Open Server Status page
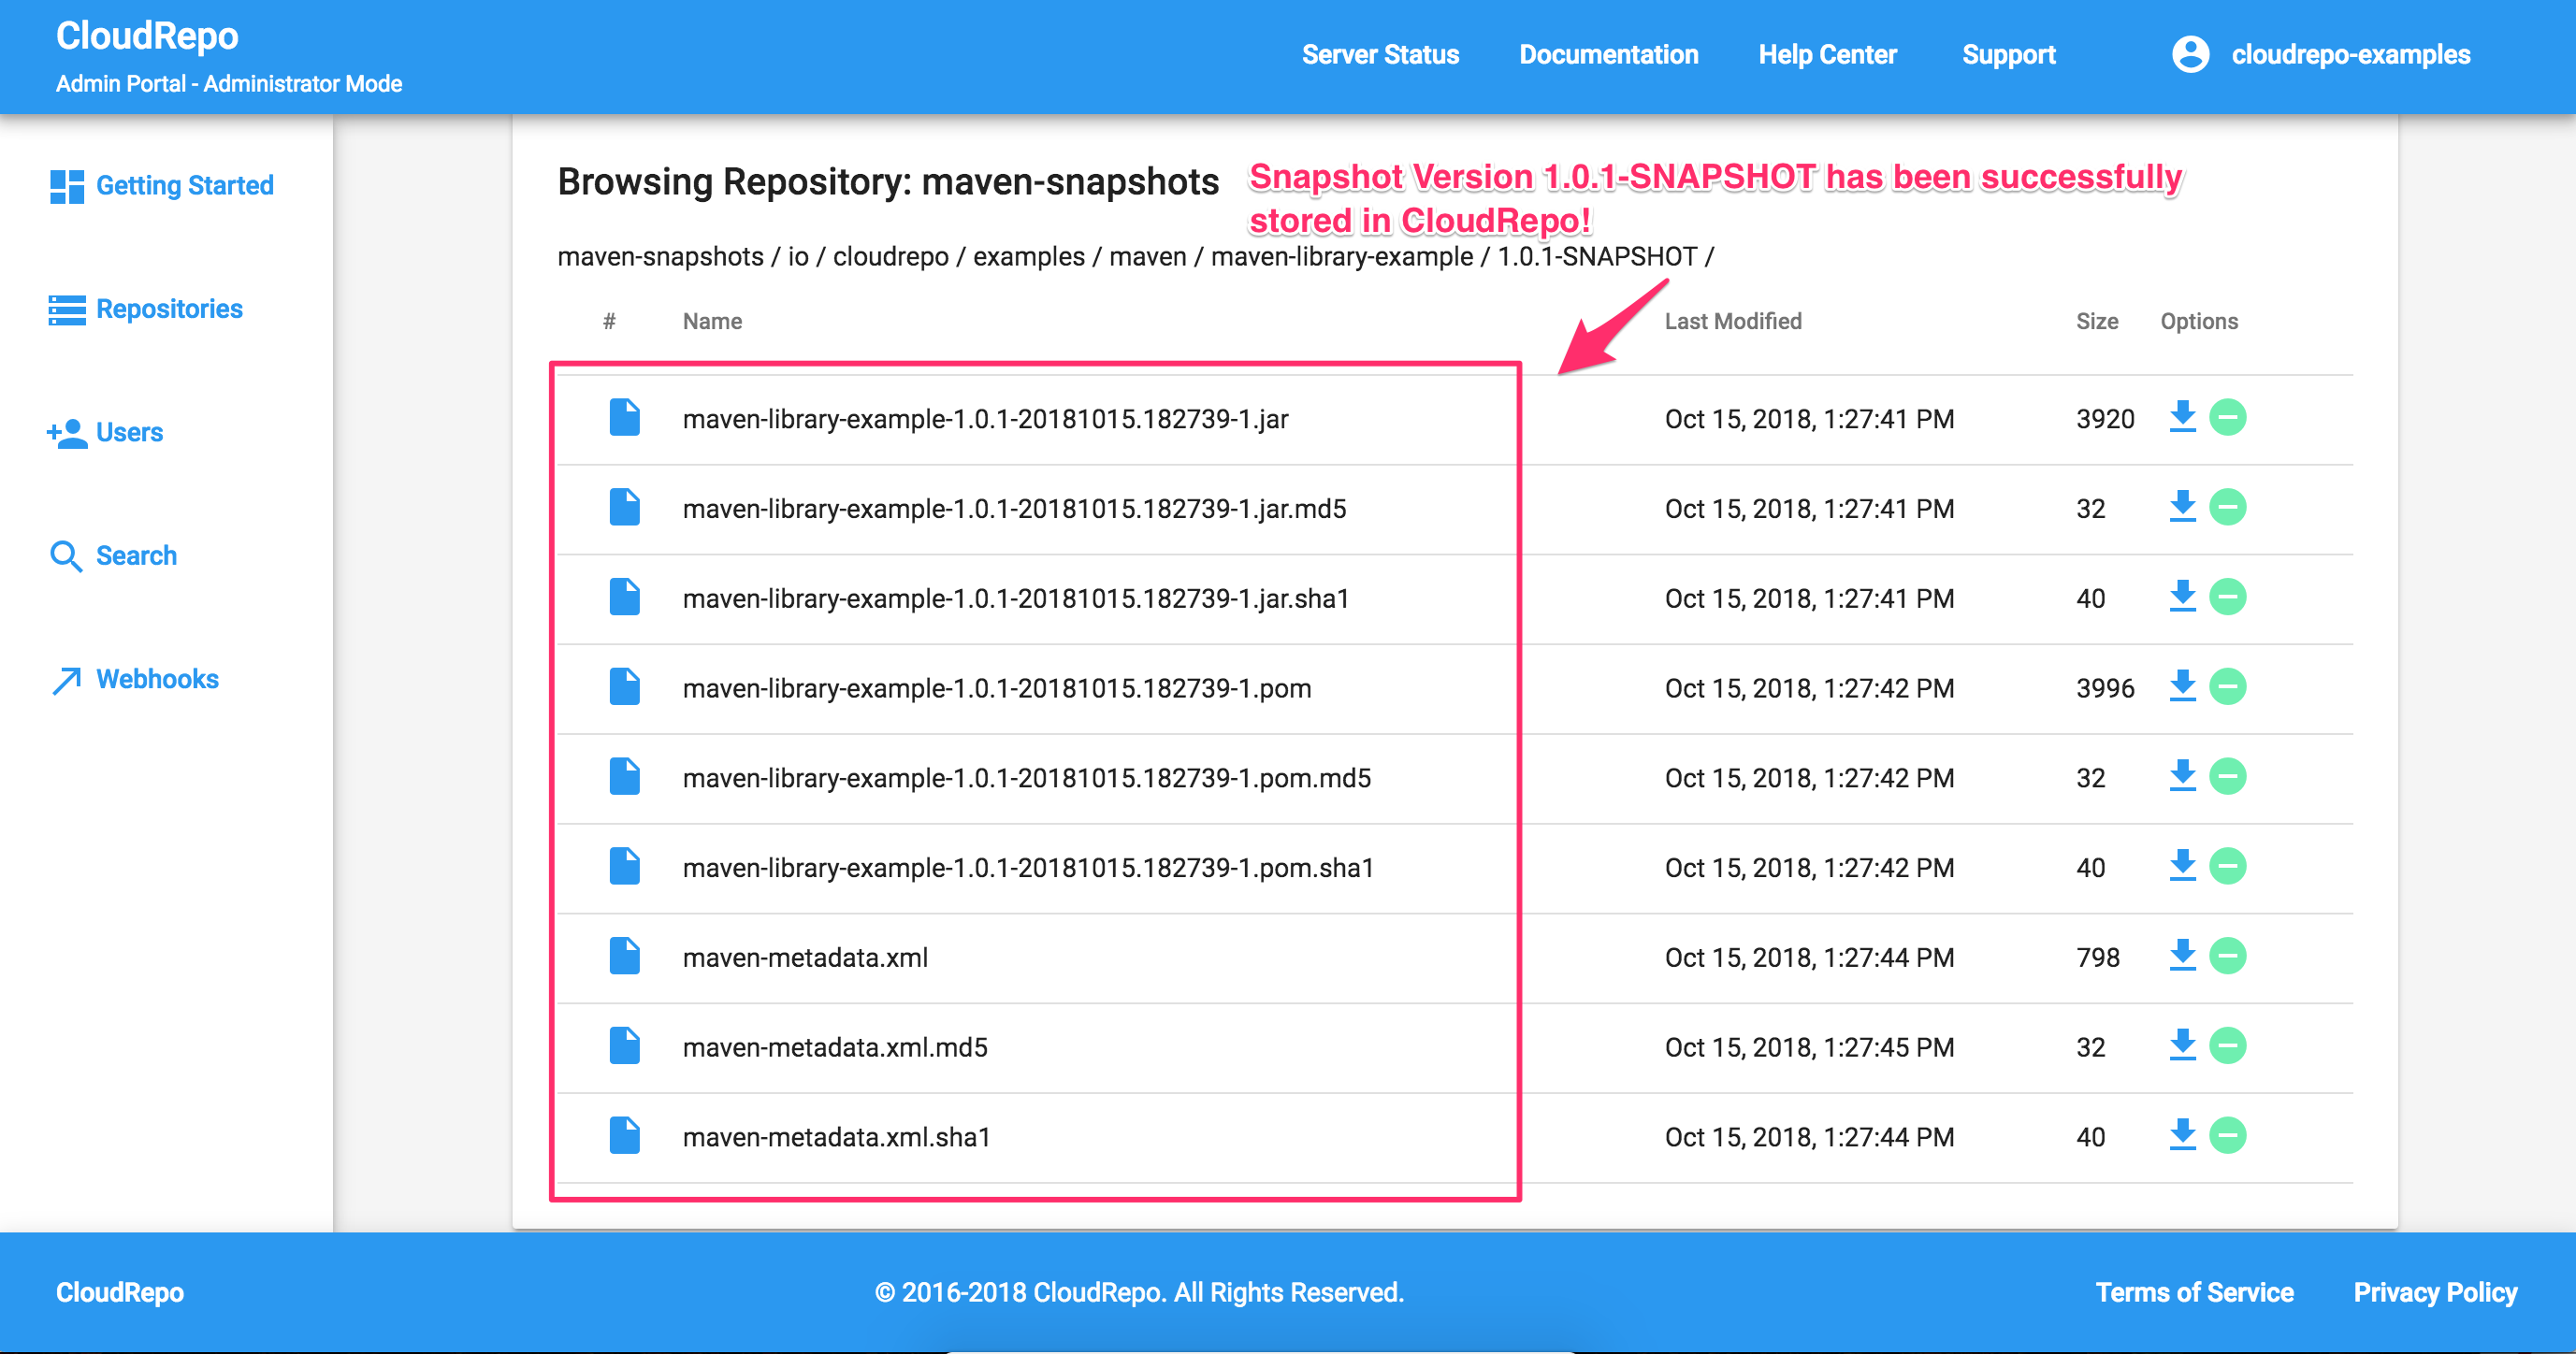2576x1354 pixels. click(x=1382, y=54)
